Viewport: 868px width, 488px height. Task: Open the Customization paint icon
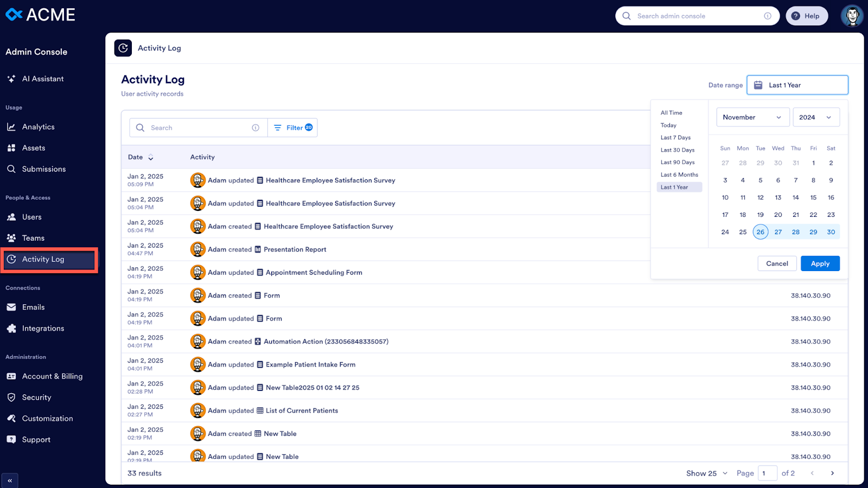tap(11, 419)
